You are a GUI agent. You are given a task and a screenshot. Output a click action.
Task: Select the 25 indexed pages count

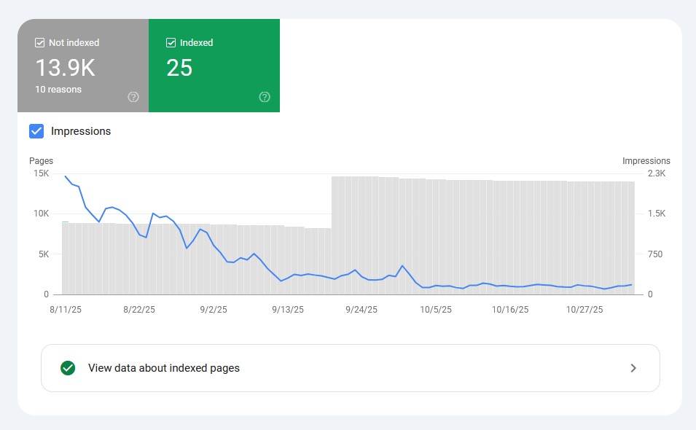click(179, 68)
